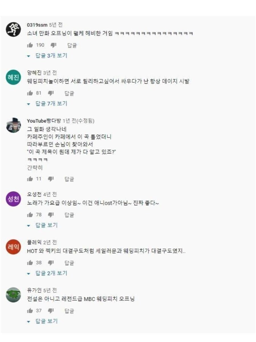
Task: Like 플레익's comment with 38 likes
Action: (30, 263)
